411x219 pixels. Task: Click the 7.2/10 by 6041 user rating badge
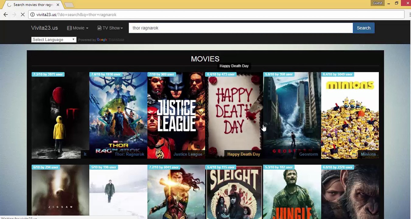pyautogui.click(x=164, y=167)
